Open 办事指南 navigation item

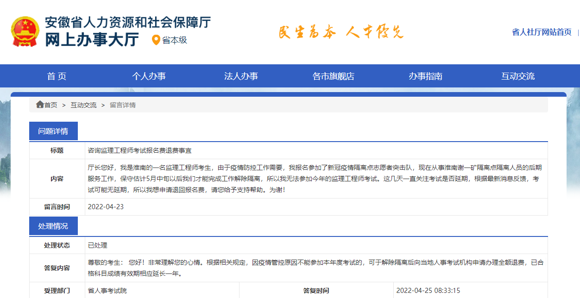[425, 76]
